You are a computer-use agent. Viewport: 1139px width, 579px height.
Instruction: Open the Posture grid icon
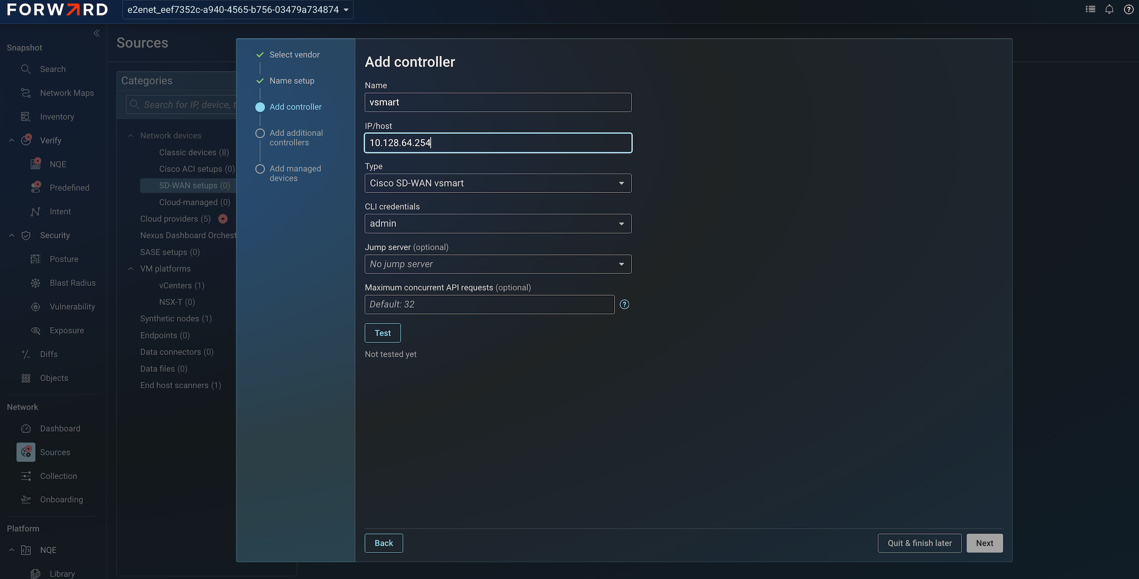click(x=36, y=259)
